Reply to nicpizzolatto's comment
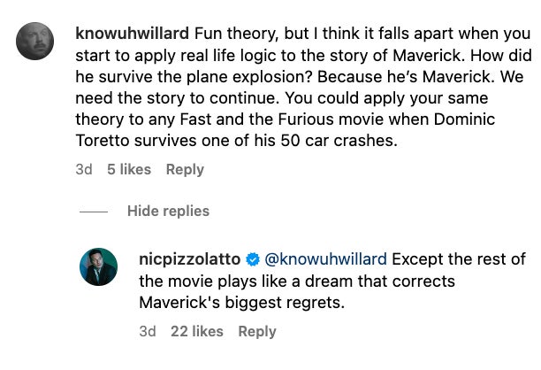Screen dimensions: 541x370 (x=257, y=331)
